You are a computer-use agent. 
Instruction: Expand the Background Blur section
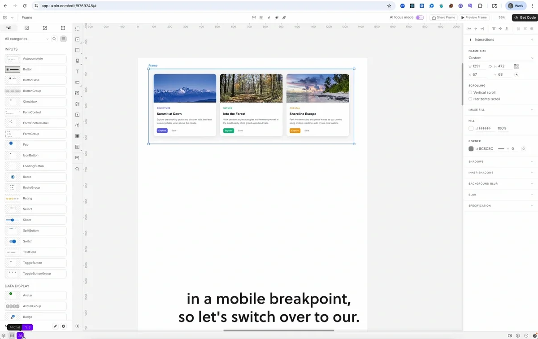click(x=532, y=184)
